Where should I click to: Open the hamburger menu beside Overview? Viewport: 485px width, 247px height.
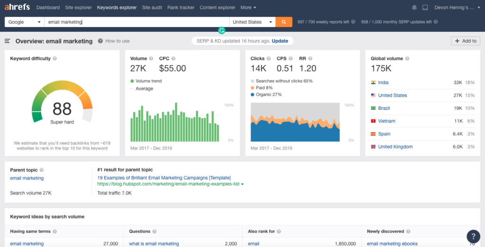tap(8, 41)
